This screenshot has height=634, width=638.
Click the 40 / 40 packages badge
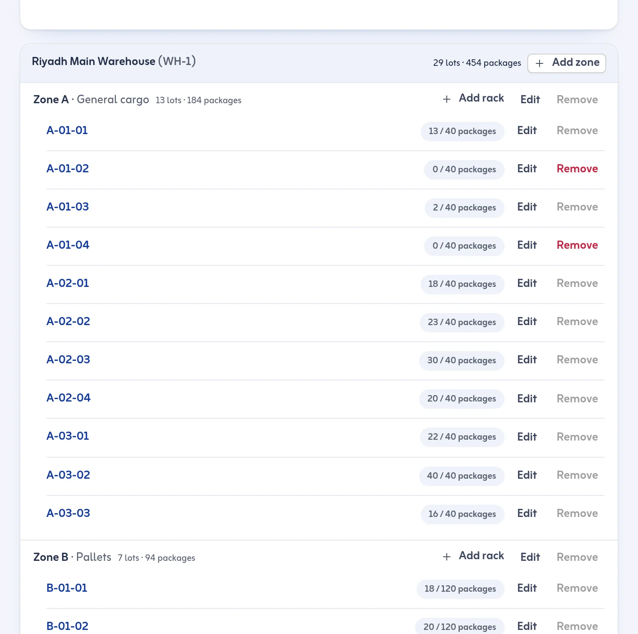tap(461, 476)
